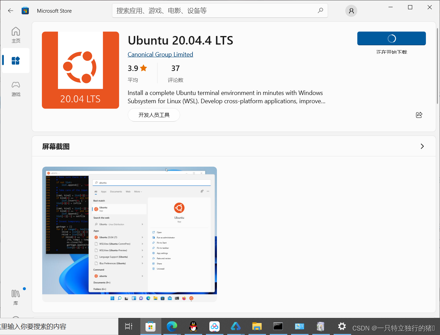Click the Microsoft Store logo in the title bar
Viewport: 440px width, 335px height.
(25, 11)
